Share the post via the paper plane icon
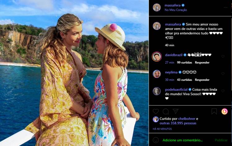The image size is (232, 146). (x=175, y=111)
